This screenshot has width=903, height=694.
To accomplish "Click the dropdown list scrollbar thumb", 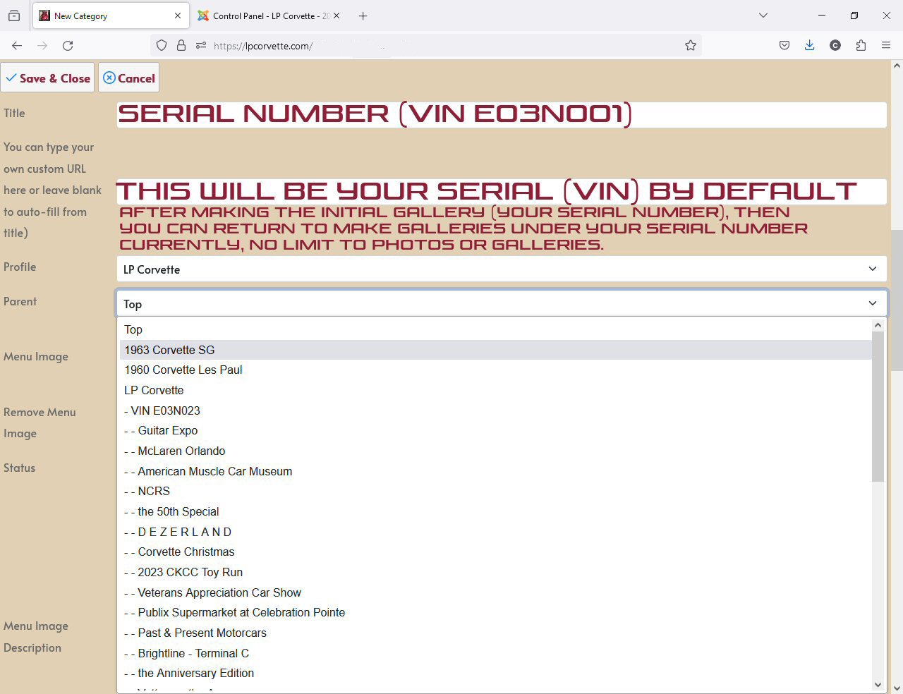I will (878, 407).
